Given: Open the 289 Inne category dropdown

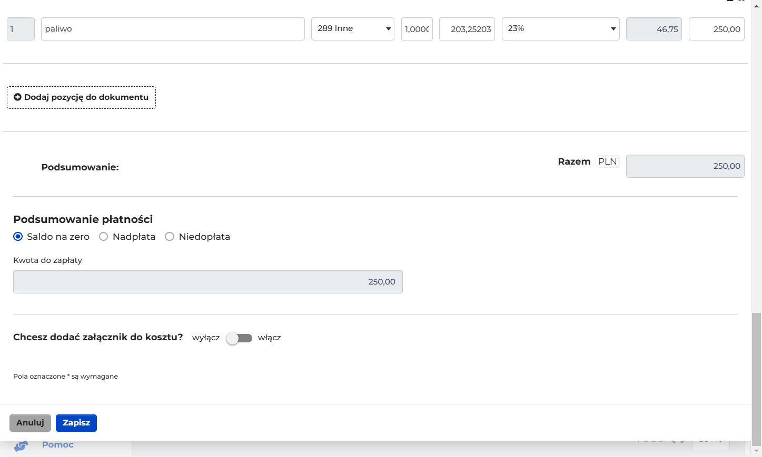Looking at the screenshot, I should (353, 29).
